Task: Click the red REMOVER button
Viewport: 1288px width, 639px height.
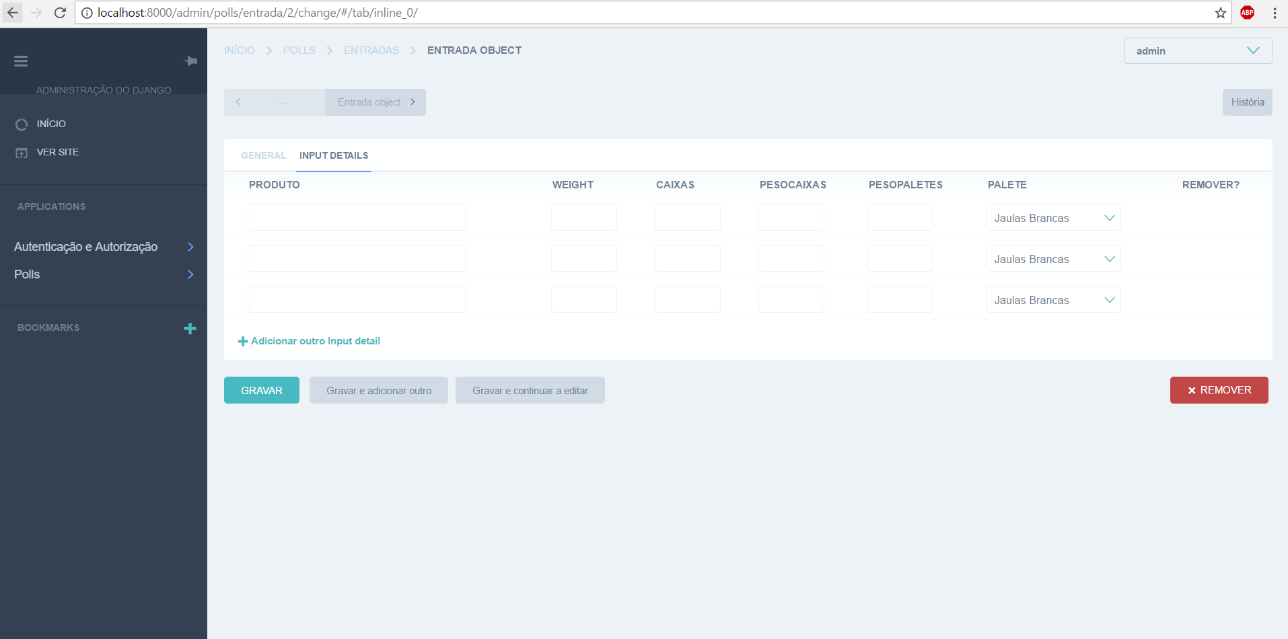Action: tap(1219, 390)
